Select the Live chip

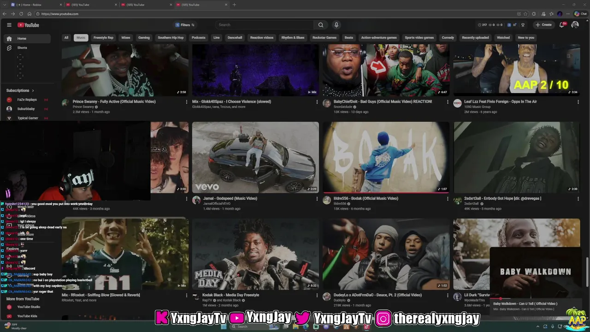click(x=216, y=38)
